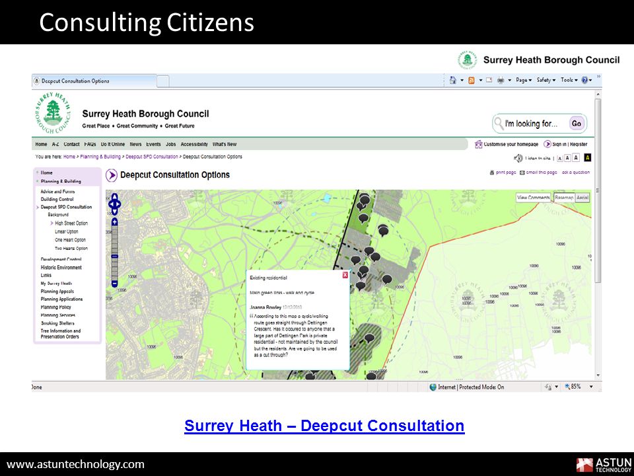Enable the high-contrast yellow A icon
Screen dimensions: 634x476
click(x=588, y=158)
